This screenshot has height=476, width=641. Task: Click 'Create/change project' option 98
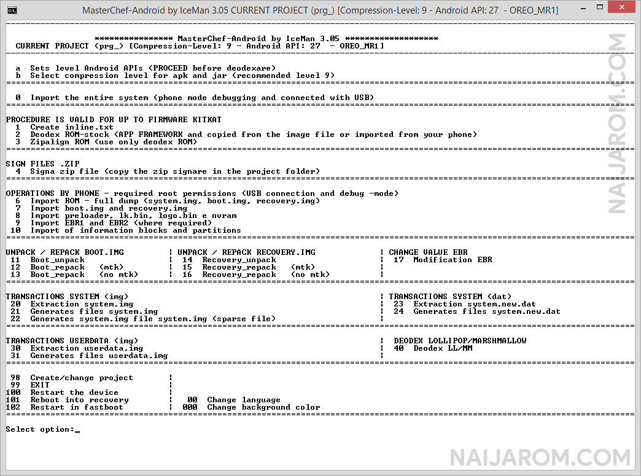(x=72, y=378)
